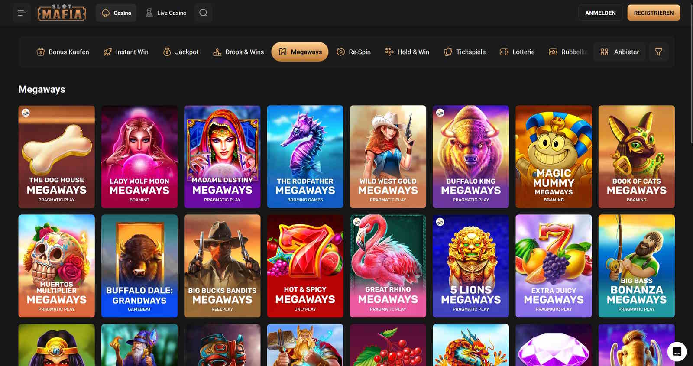Open Muertos Multiplier Megaways game
693x366 pixels.
[57, 266]
